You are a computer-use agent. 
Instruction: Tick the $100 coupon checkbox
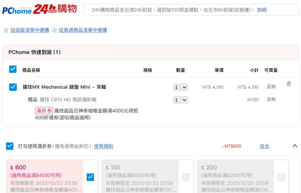186,177
